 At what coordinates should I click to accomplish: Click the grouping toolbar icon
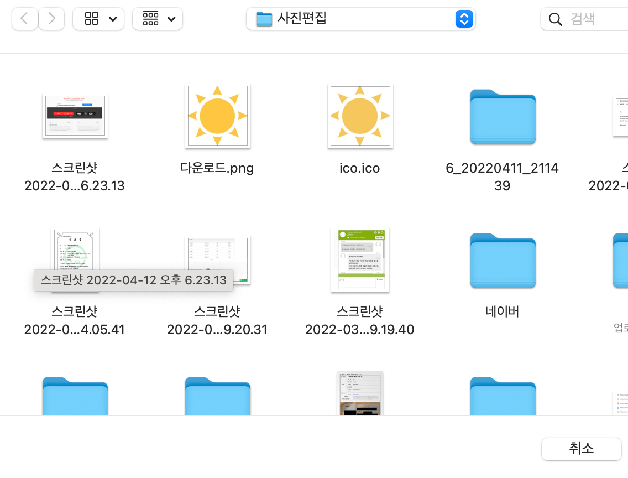pos(151,18)
